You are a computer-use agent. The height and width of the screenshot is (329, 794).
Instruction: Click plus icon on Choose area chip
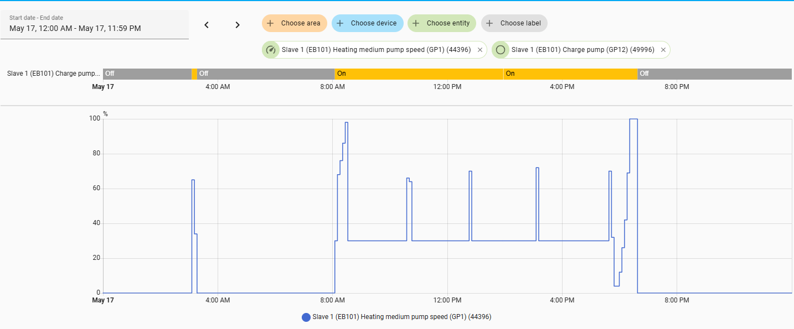pyautogui.click(x=270, y=23)
